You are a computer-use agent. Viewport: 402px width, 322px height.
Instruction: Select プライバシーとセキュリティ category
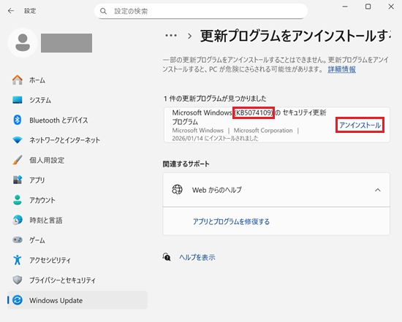(x=77, y=280)
